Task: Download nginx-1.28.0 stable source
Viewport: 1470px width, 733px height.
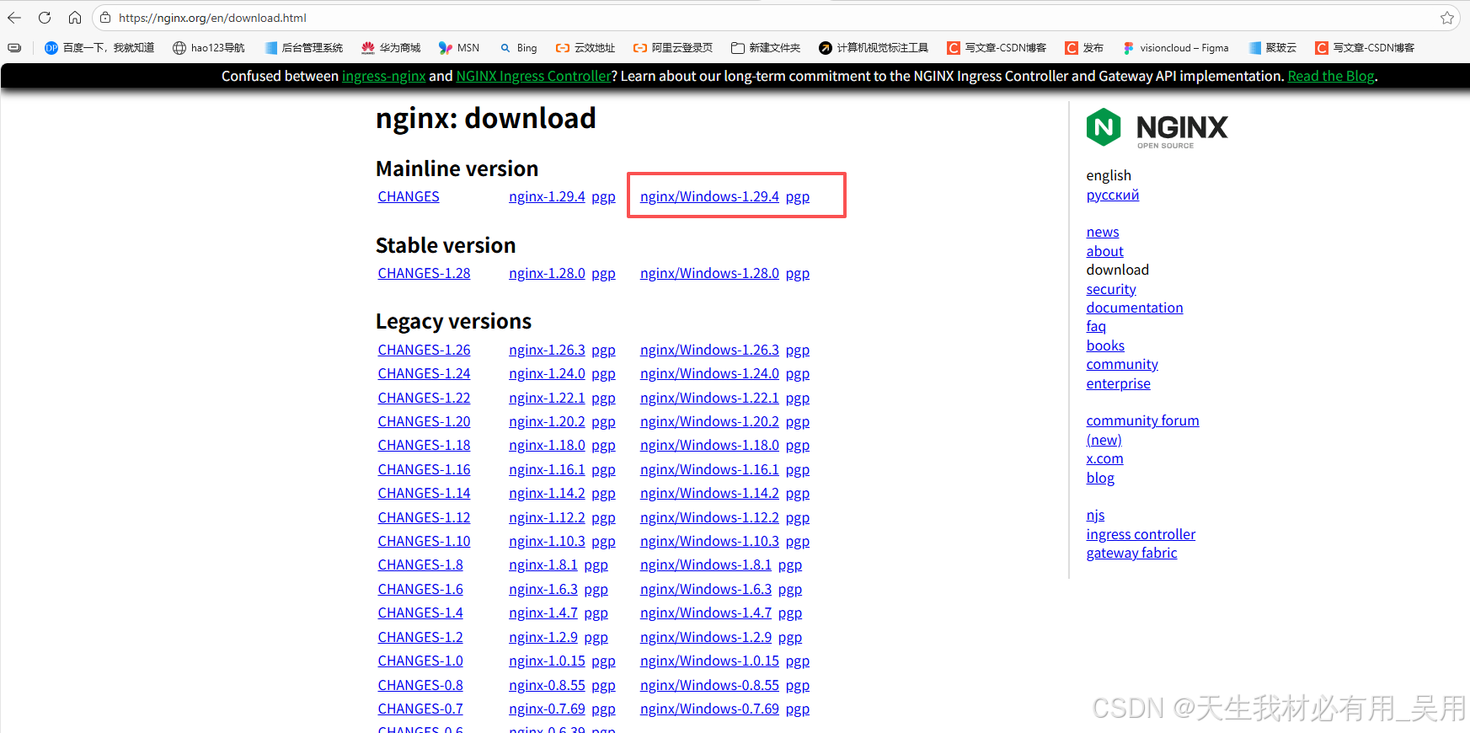Action: (x=547, y=273)
